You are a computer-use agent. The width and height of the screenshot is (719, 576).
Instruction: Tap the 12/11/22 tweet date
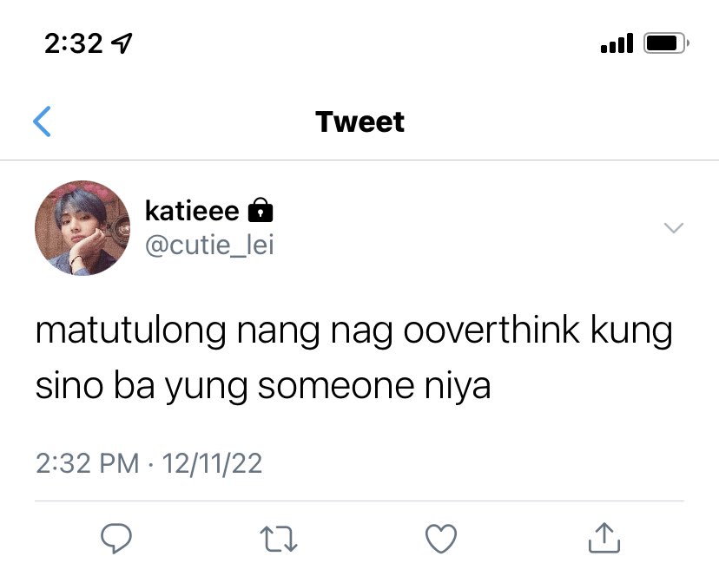(212, 463)
